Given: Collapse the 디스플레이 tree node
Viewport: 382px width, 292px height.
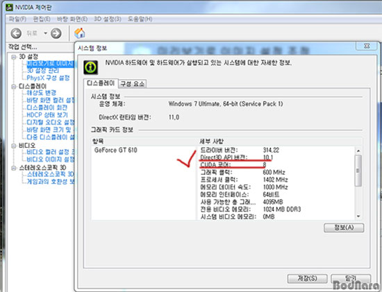Looking at the screenshot, I should tap(14, 87).
